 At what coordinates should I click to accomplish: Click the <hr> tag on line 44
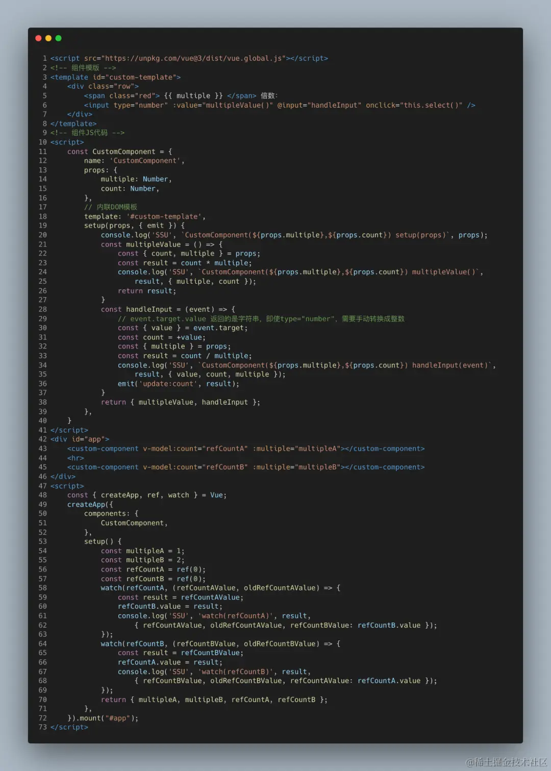tap(76, 458)
